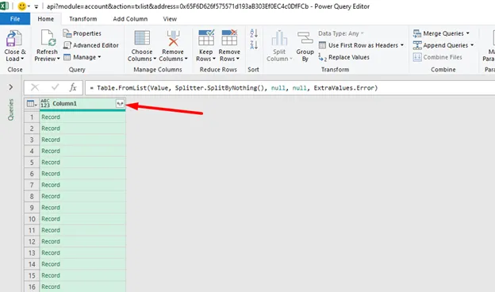Click Record in row 12
495x292 pixels.
(51, 241)
